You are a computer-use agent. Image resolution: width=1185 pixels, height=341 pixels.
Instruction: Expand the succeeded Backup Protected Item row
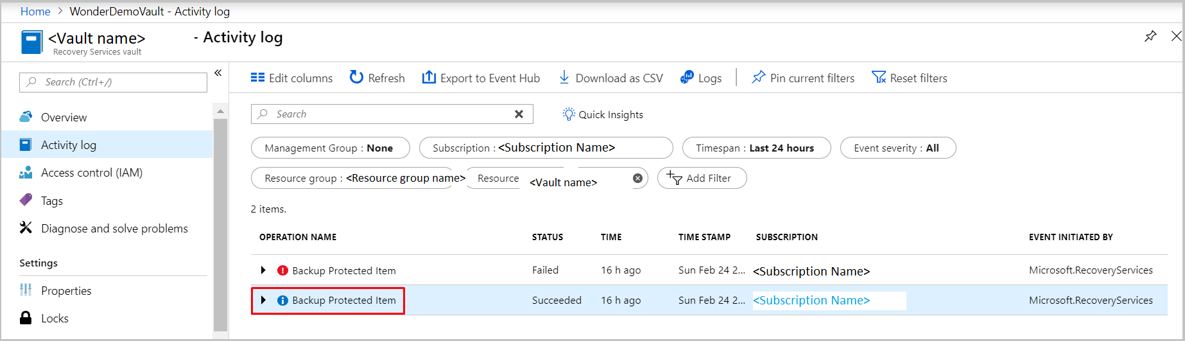click(263, 300)
